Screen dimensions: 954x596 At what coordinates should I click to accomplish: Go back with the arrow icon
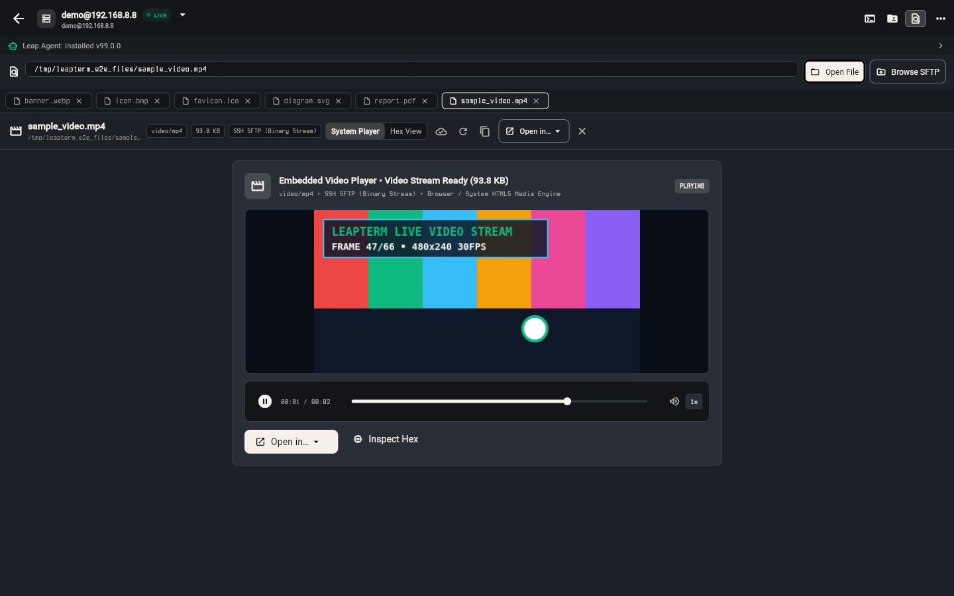click(x=19, y=19)
